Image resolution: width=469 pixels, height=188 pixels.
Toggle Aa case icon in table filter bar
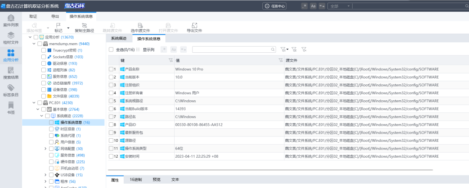coord(173,49)
